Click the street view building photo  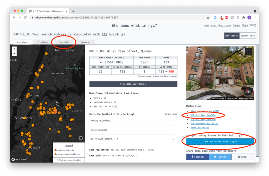[x=220, y=73]
